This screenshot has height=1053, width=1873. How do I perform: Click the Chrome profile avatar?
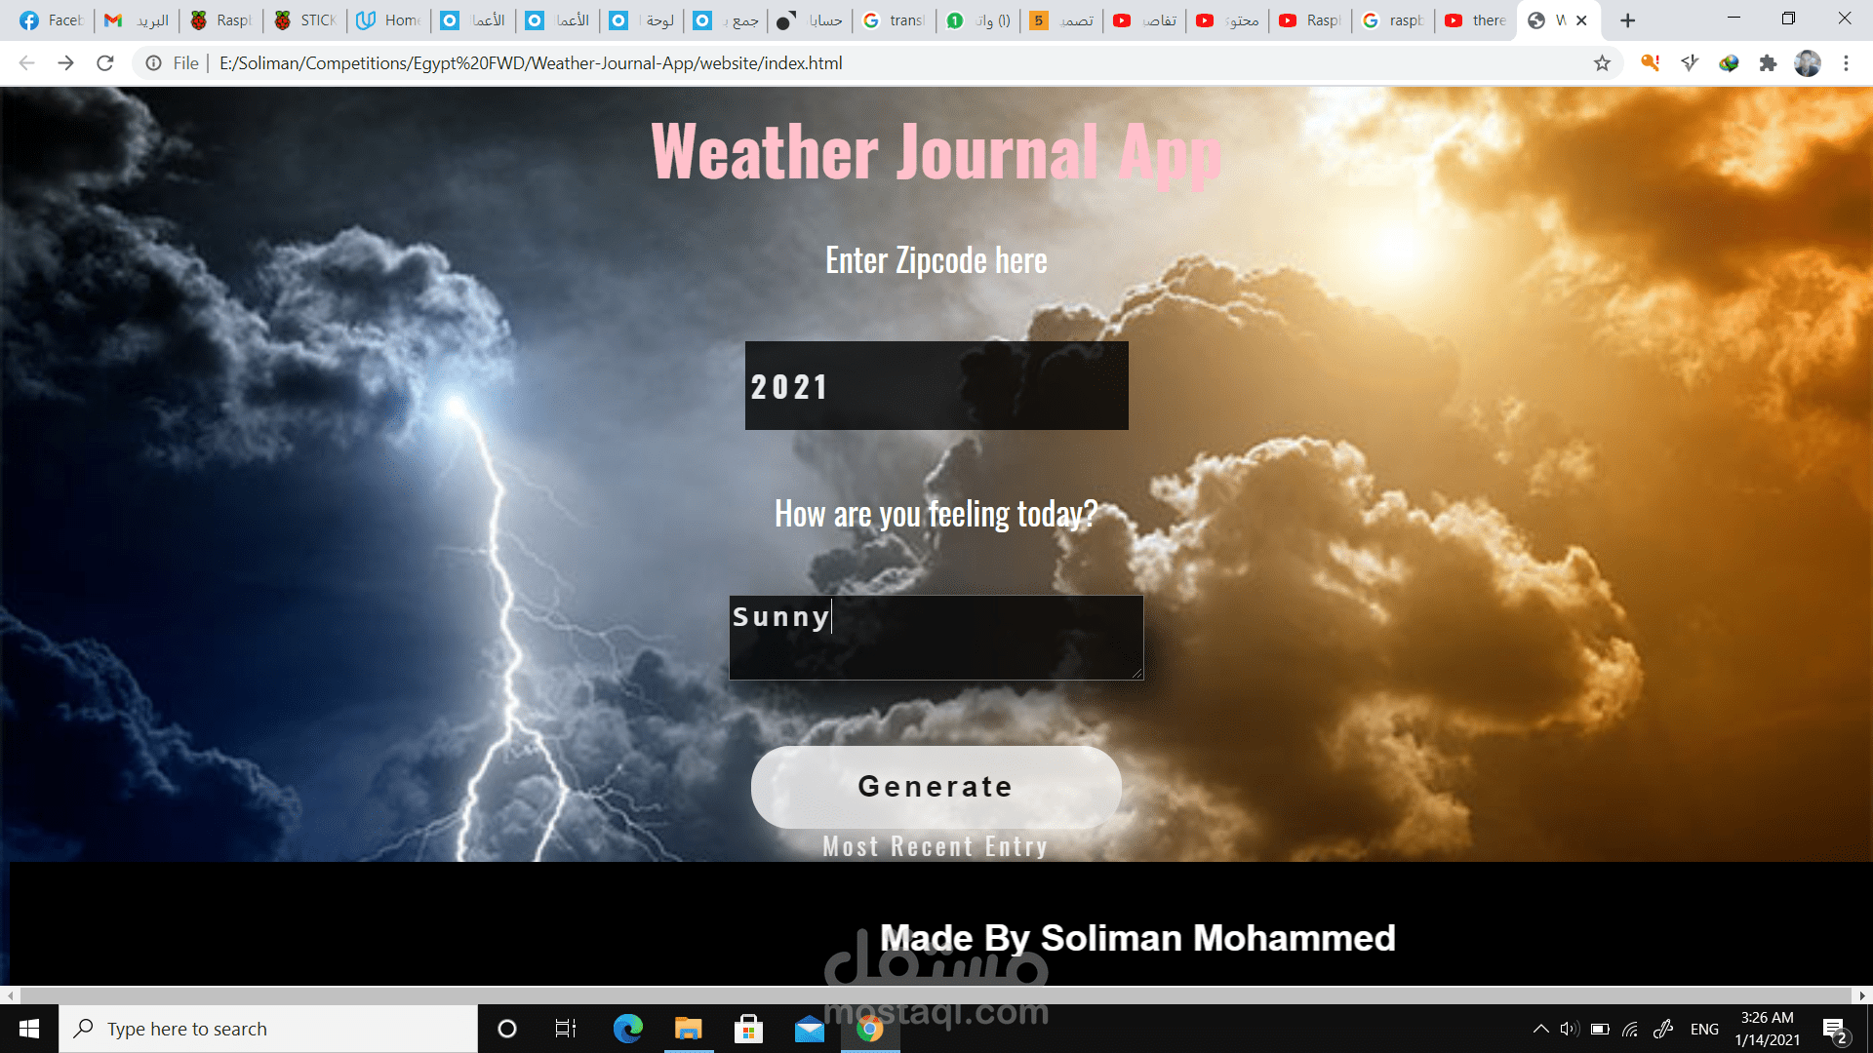point(1807,63)
